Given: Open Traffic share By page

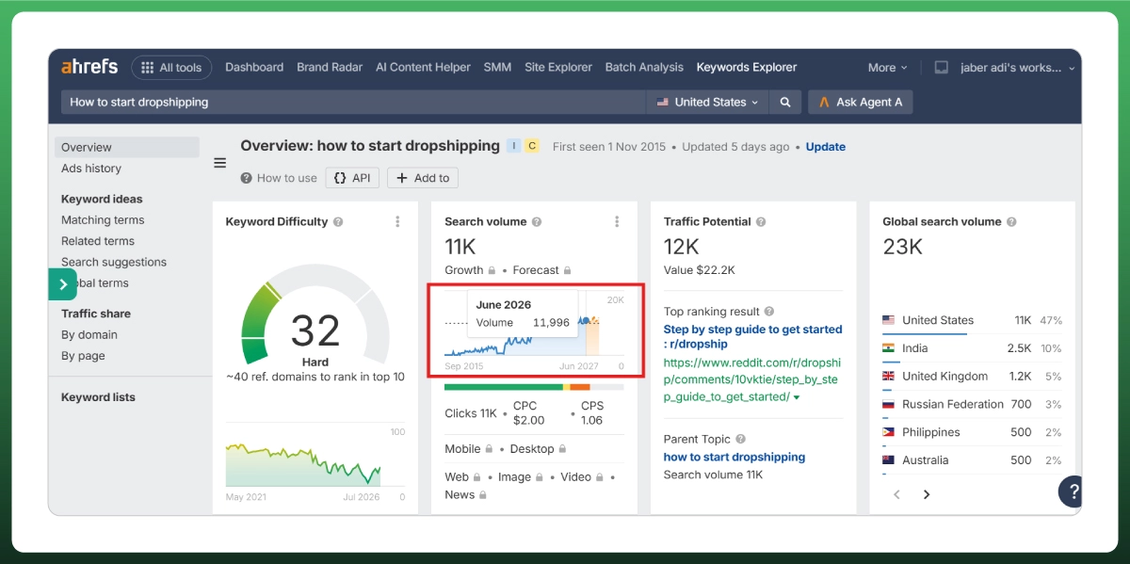Looking at the screenshot, I should pyautogui.click(x=83, y=356).
